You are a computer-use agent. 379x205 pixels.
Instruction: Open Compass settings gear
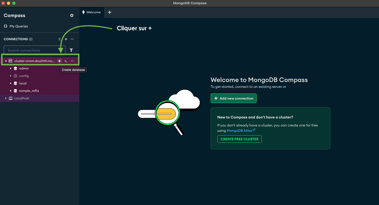click(72, 15)
